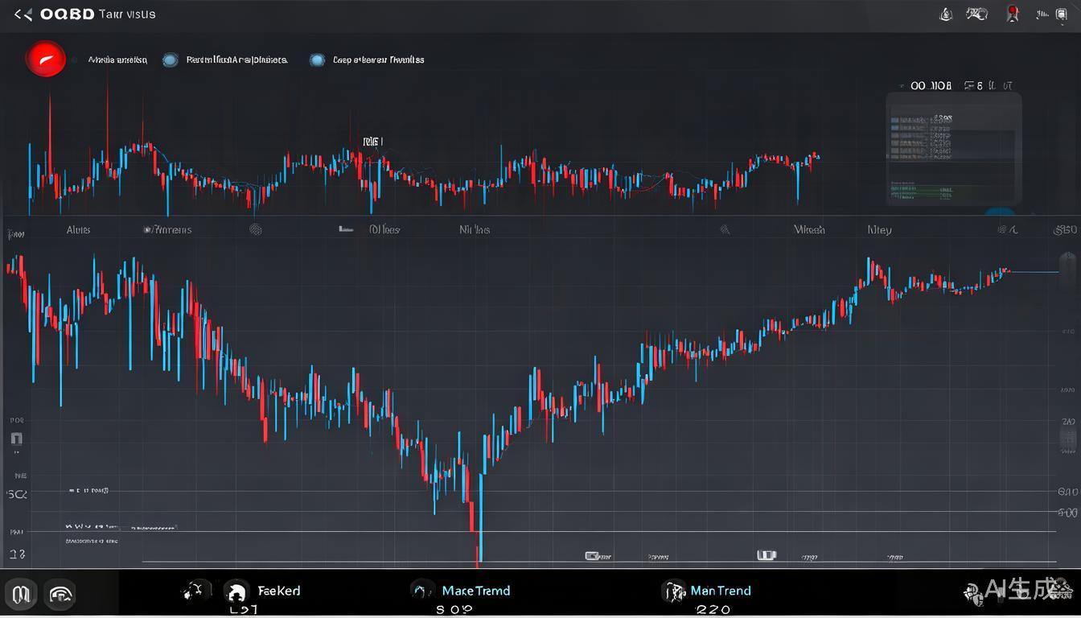Image resolution: width=1081 pixels, height=618 pixels.
Task: Click the red round logo button
Action: tap(46, 60)
